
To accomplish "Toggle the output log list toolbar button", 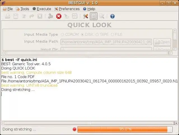I will pos(94,16).
